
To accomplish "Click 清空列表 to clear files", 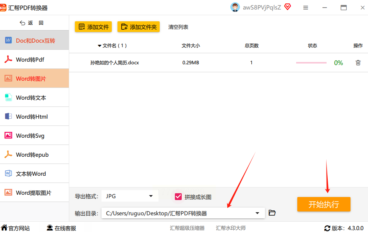I will (178, 27).
